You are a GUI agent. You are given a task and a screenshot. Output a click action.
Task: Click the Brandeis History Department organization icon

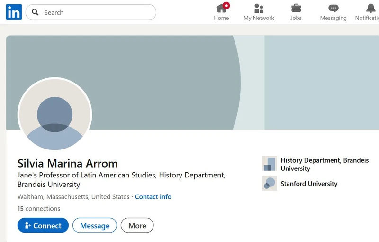[x=269, y=163]
